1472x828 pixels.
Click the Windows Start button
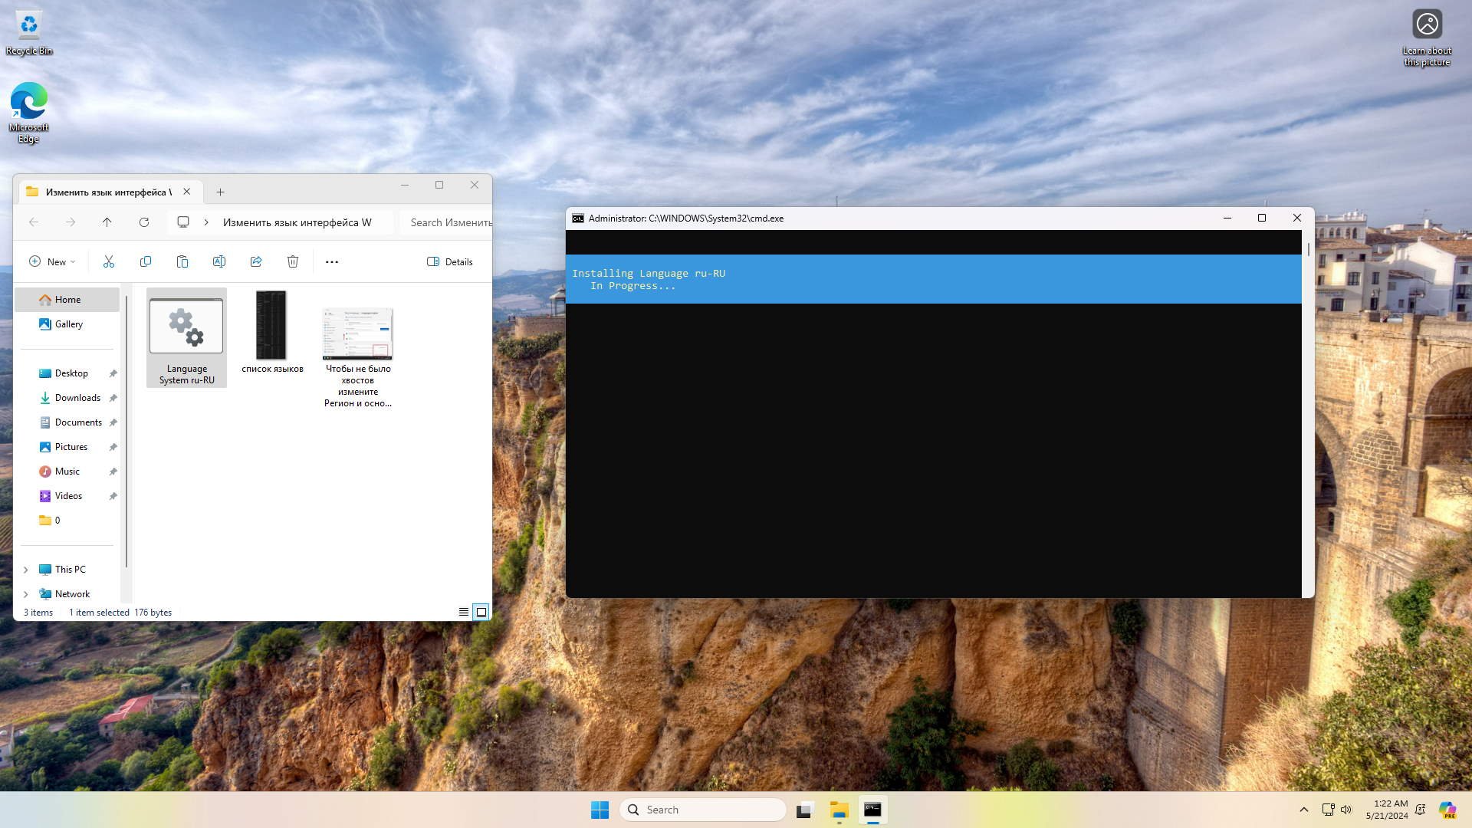click(600, 810)
